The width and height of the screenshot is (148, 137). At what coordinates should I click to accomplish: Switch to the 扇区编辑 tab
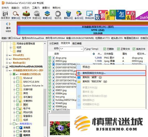(x=77, y=43)
